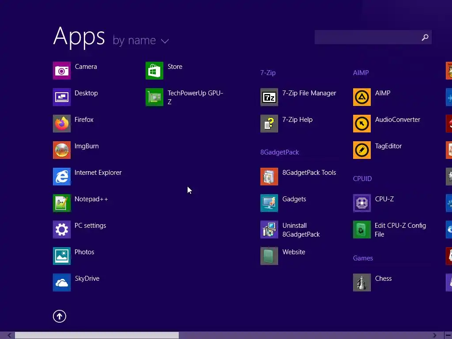Select the Games group heading

(363, 258)
